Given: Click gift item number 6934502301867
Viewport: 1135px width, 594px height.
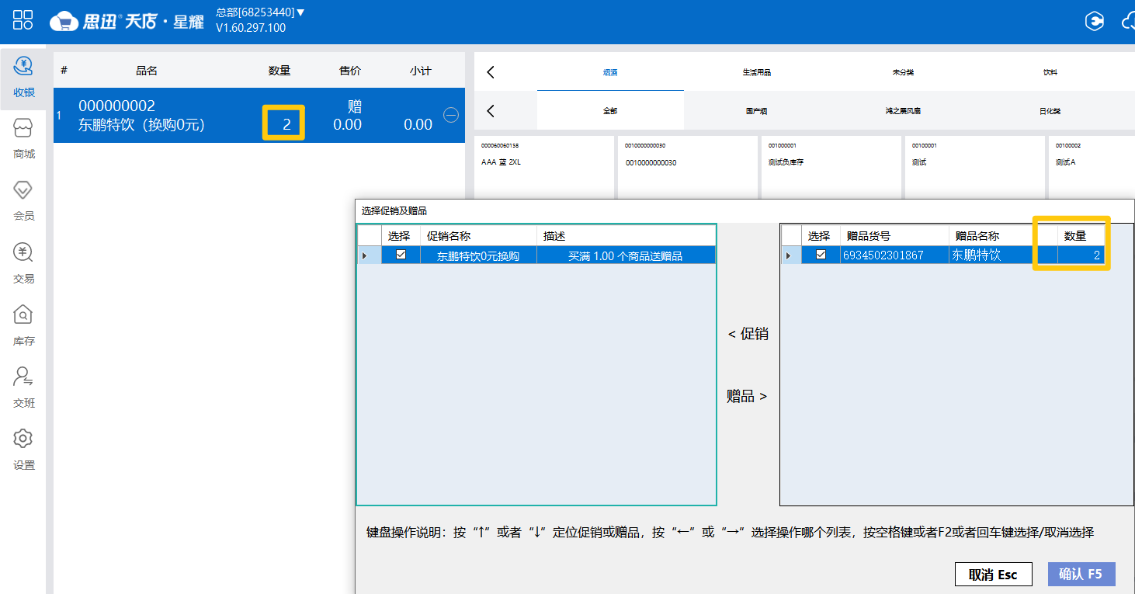Looking at the screenshot, I should click(x=894, y=255).
